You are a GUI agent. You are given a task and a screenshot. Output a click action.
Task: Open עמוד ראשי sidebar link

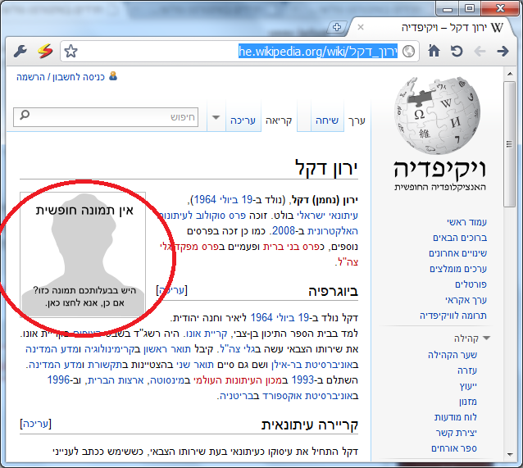(x=466, y=222)
